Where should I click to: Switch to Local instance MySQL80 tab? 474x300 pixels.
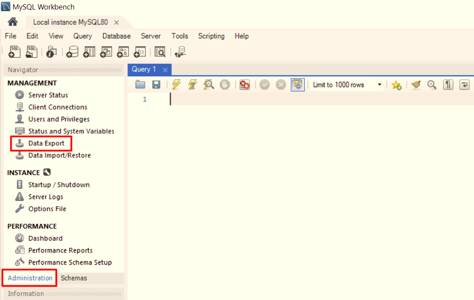pyautogui.click(x=70, y=22)
